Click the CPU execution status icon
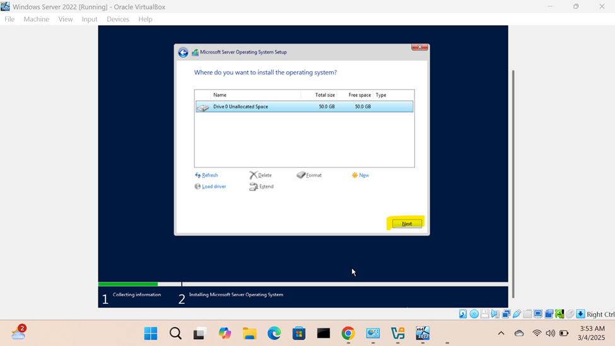 tap(559, 314)
